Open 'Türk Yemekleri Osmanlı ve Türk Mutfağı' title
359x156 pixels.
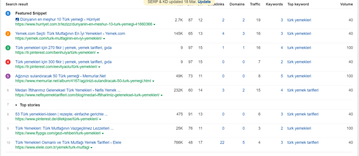coord(68,142)
